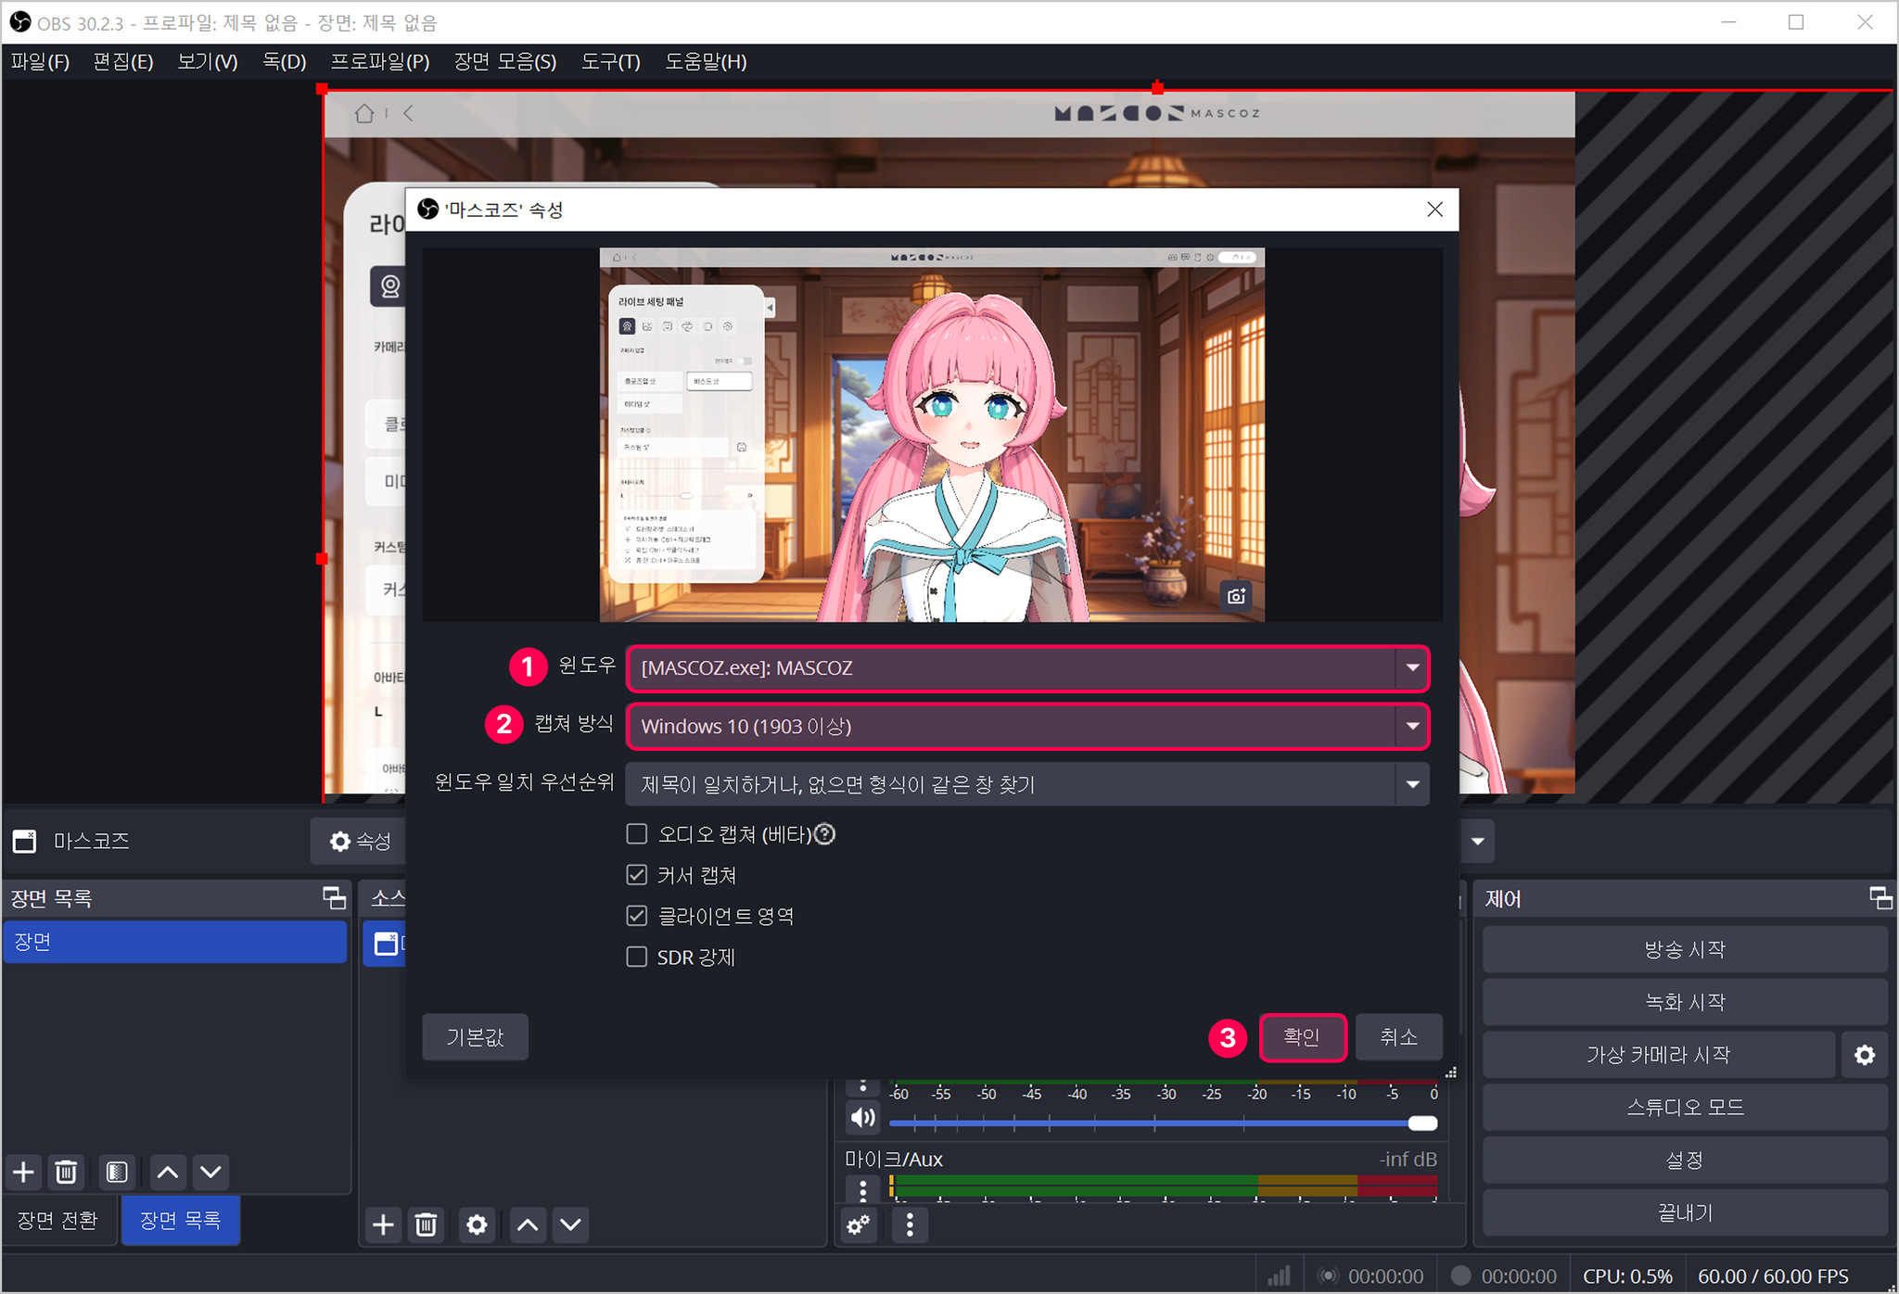
Task: Open 프로파일(P) menu
Action: click(380, 62)
